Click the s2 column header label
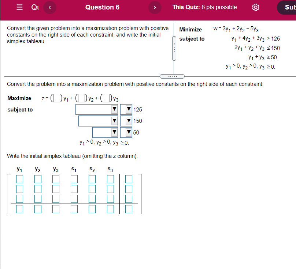Screen dimensions: 296x269 point(92,169)
